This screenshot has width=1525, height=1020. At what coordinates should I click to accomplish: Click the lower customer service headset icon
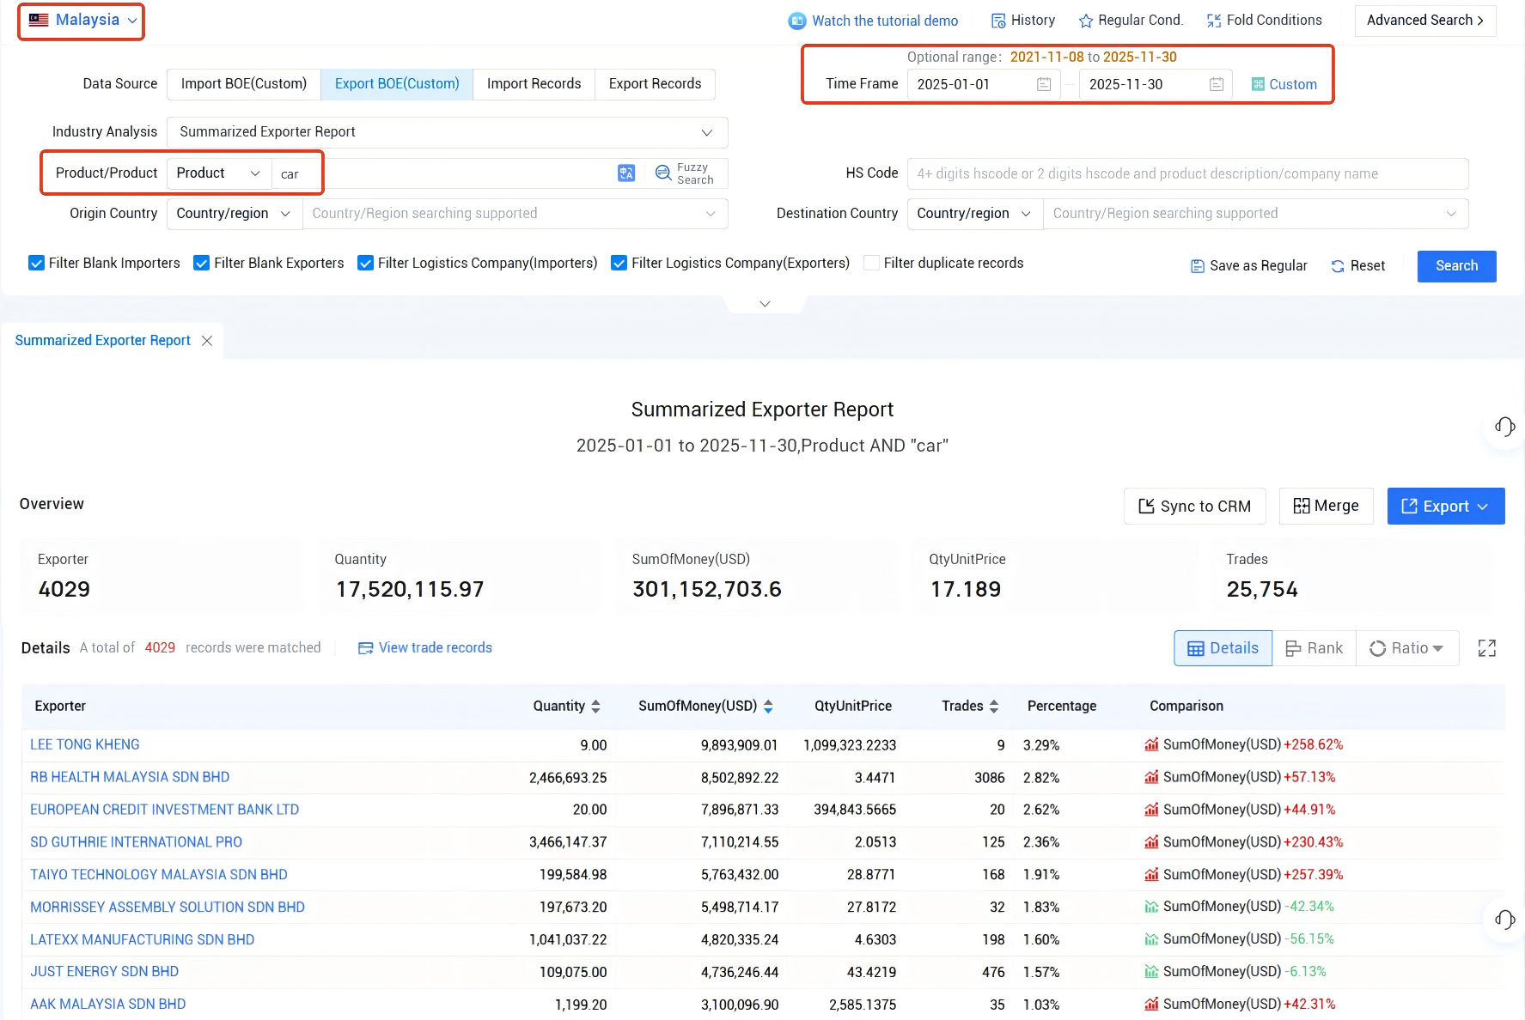click(x=1504, y=920)
